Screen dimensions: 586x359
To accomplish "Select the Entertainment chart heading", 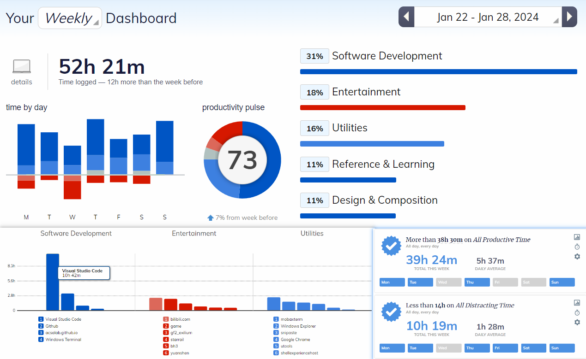I will [194, 234].
